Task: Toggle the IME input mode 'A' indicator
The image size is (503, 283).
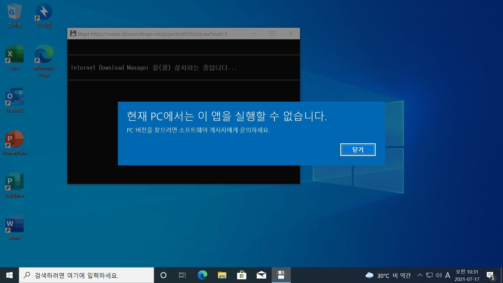Action: click(x=448, y=275)
